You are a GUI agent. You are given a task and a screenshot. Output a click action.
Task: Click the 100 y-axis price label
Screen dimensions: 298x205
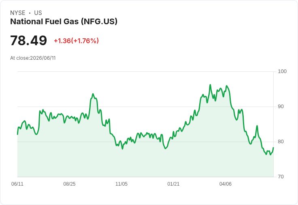(x=282, y=71)
